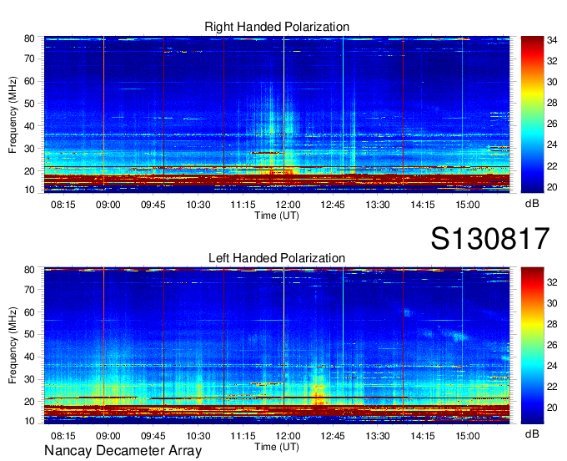Click the 32 tick on Left Handed colorbar
The image size is (567, 461).
click(552, 282)
